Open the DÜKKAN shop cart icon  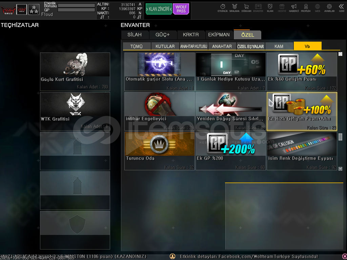[246, 8]
